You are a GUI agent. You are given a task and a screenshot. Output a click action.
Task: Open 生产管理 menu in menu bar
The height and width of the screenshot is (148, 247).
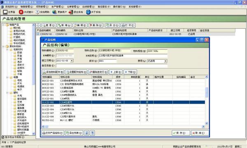coord(58,7)
